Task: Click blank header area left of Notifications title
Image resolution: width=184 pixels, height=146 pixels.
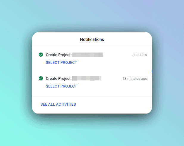Action: (x=54, y=39)
